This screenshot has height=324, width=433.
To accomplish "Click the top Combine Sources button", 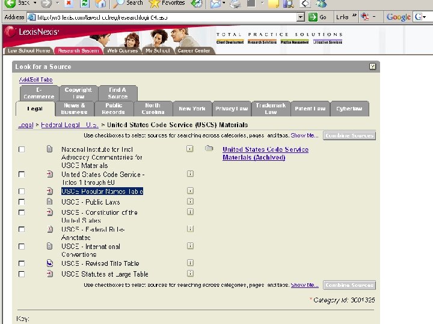I will (x=349, y=136).
